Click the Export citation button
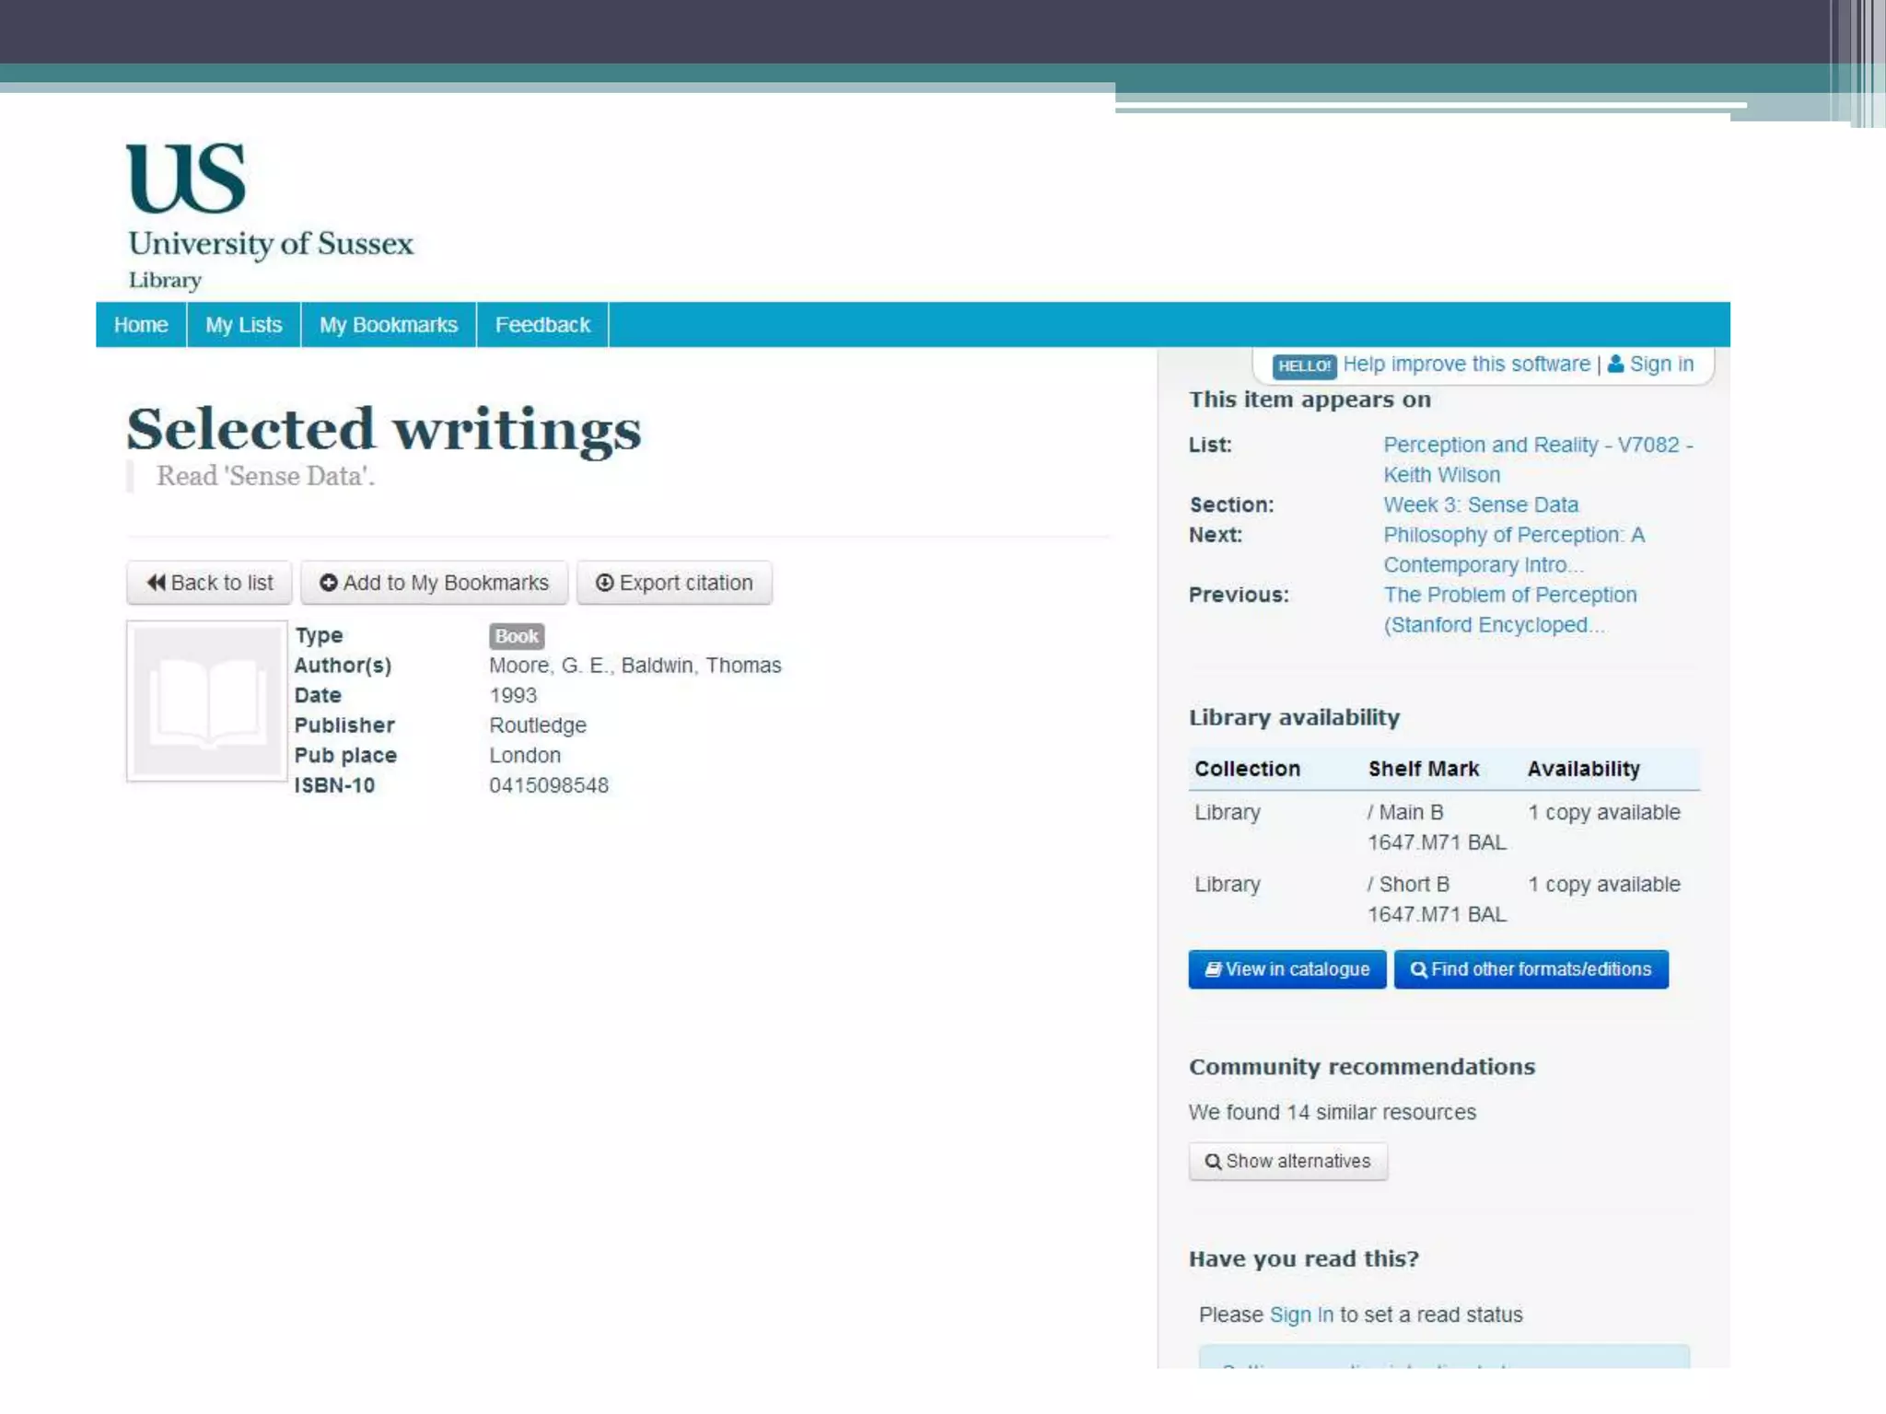Image resolution: width=1886 pixels, height=1414 pixels. coord(674,583)
